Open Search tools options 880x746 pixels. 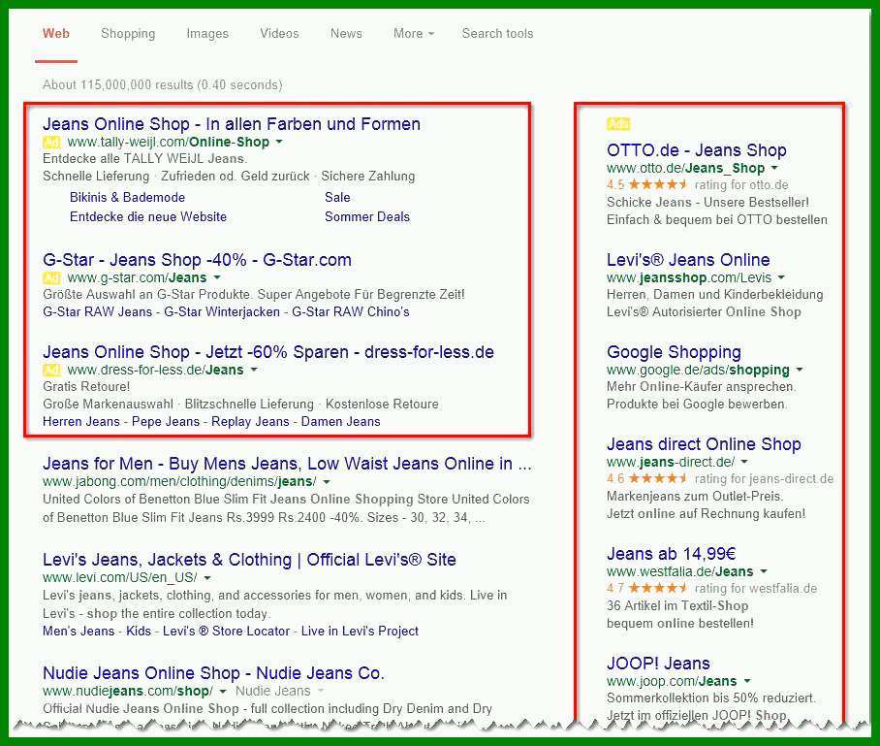tap(498, 34)
